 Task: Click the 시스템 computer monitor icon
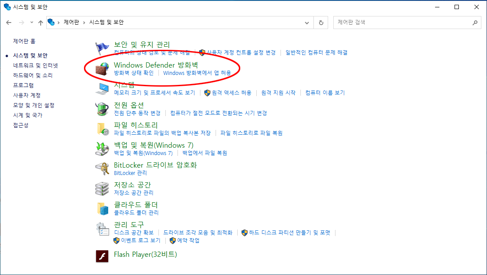[x=102, y=89]
